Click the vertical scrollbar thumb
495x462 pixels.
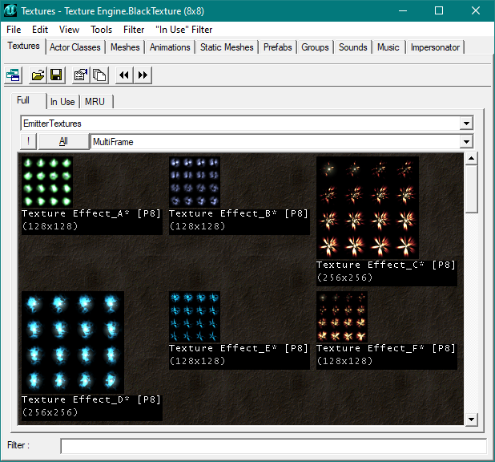pos(471,188)
